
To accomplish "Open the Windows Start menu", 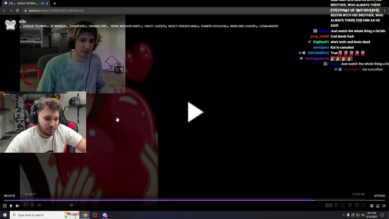I will 5,215.
